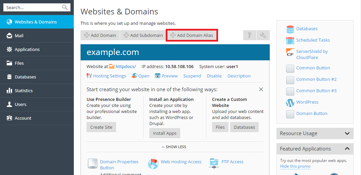
Task: Collapse the section with SHOW LESS
Action: [x=173, y=147]
